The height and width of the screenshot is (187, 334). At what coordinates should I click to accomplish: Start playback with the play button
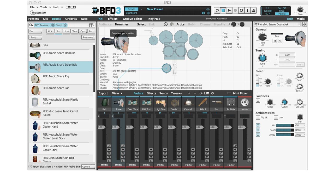point(229,10)
